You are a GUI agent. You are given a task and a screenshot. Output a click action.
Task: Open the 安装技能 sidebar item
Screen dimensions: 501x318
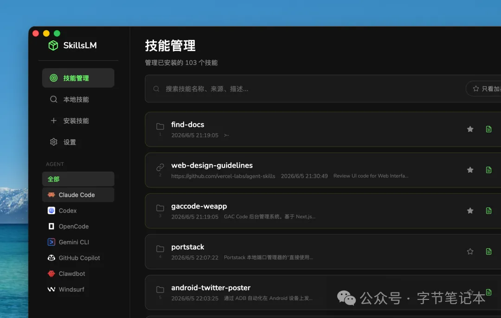(78, 121)
